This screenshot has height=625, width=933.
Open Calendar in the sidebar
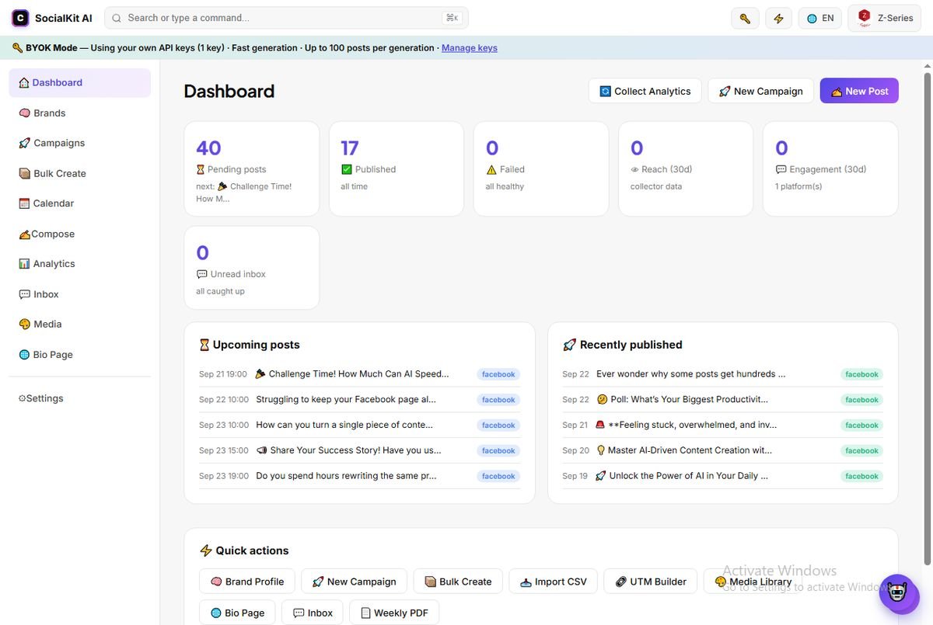point(79,203)
